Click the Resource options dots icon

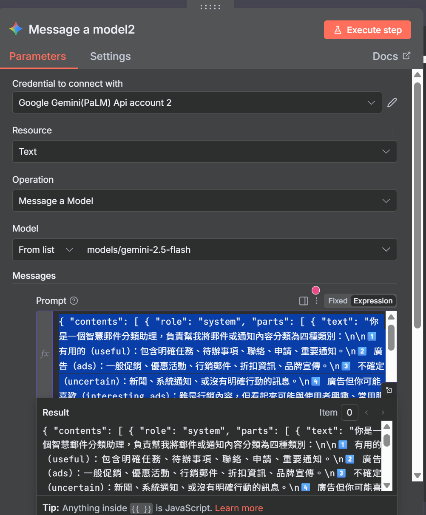click(x=392, y=131)
